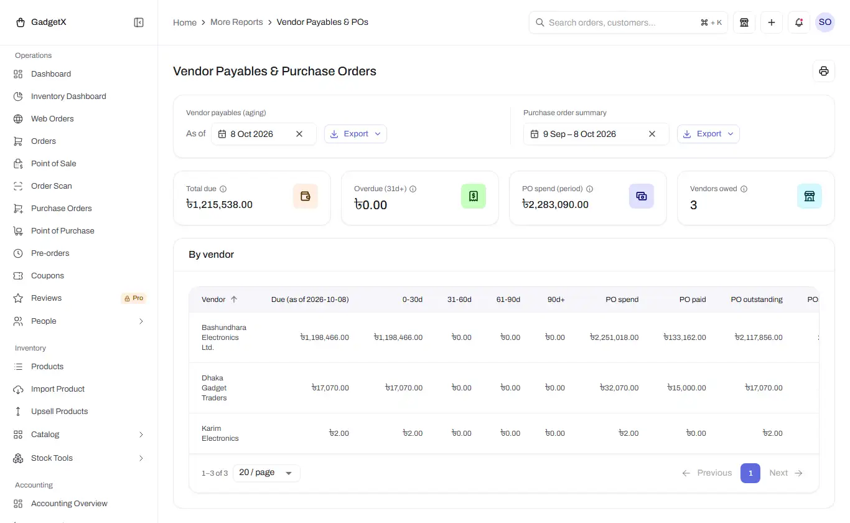Click the calendar icon in PO summary range
This screenshot has height=523, width=850.
coord(535,134)
